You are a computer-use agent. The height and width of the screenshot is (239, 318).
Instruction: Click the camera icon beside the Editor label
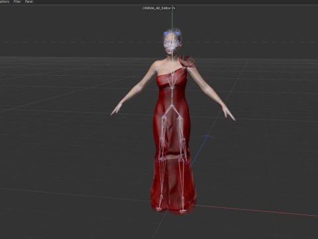point(174,8)
